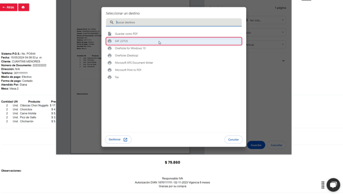
Task: Click the Mesa 2 line
Action: coord(10,89)
